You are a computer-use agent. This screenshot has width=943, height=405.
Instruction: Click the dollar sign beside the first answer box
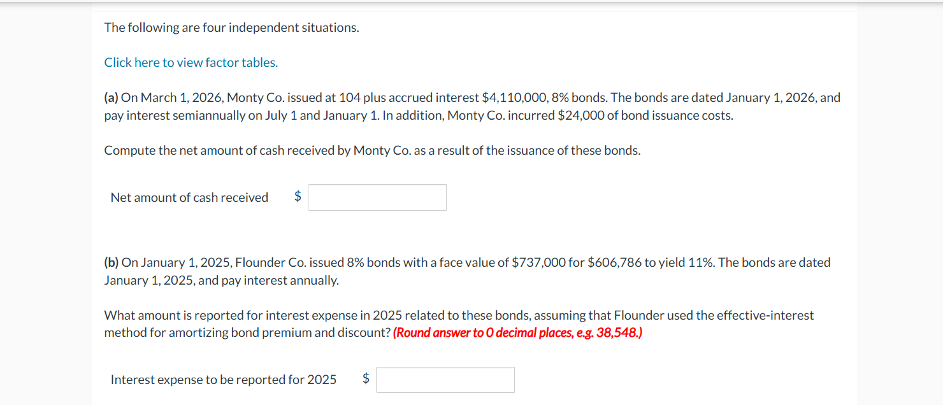tap(296, 197)
